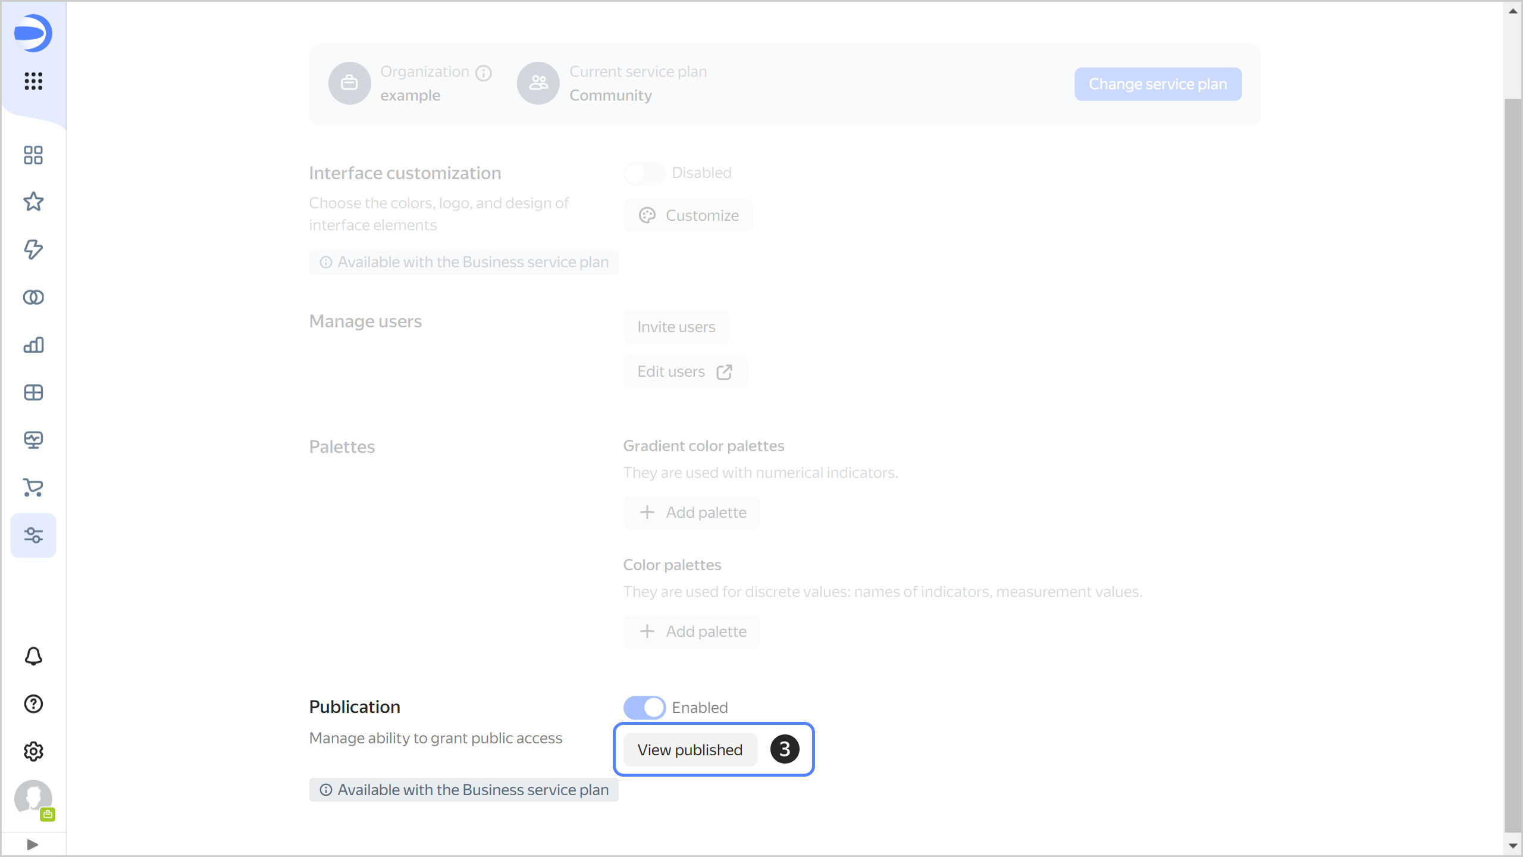Toggle the Publication Enabled switch

(644, 708)
